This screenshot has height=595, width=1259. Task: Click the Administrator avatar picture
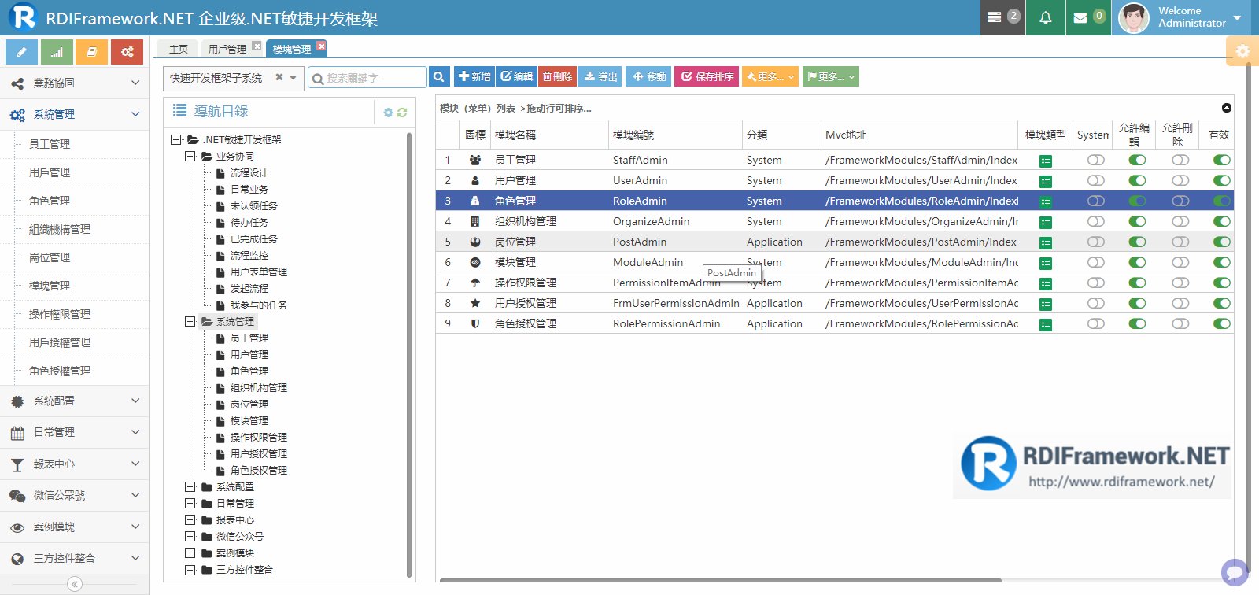pyautogui.click(x=1133, y=17)
